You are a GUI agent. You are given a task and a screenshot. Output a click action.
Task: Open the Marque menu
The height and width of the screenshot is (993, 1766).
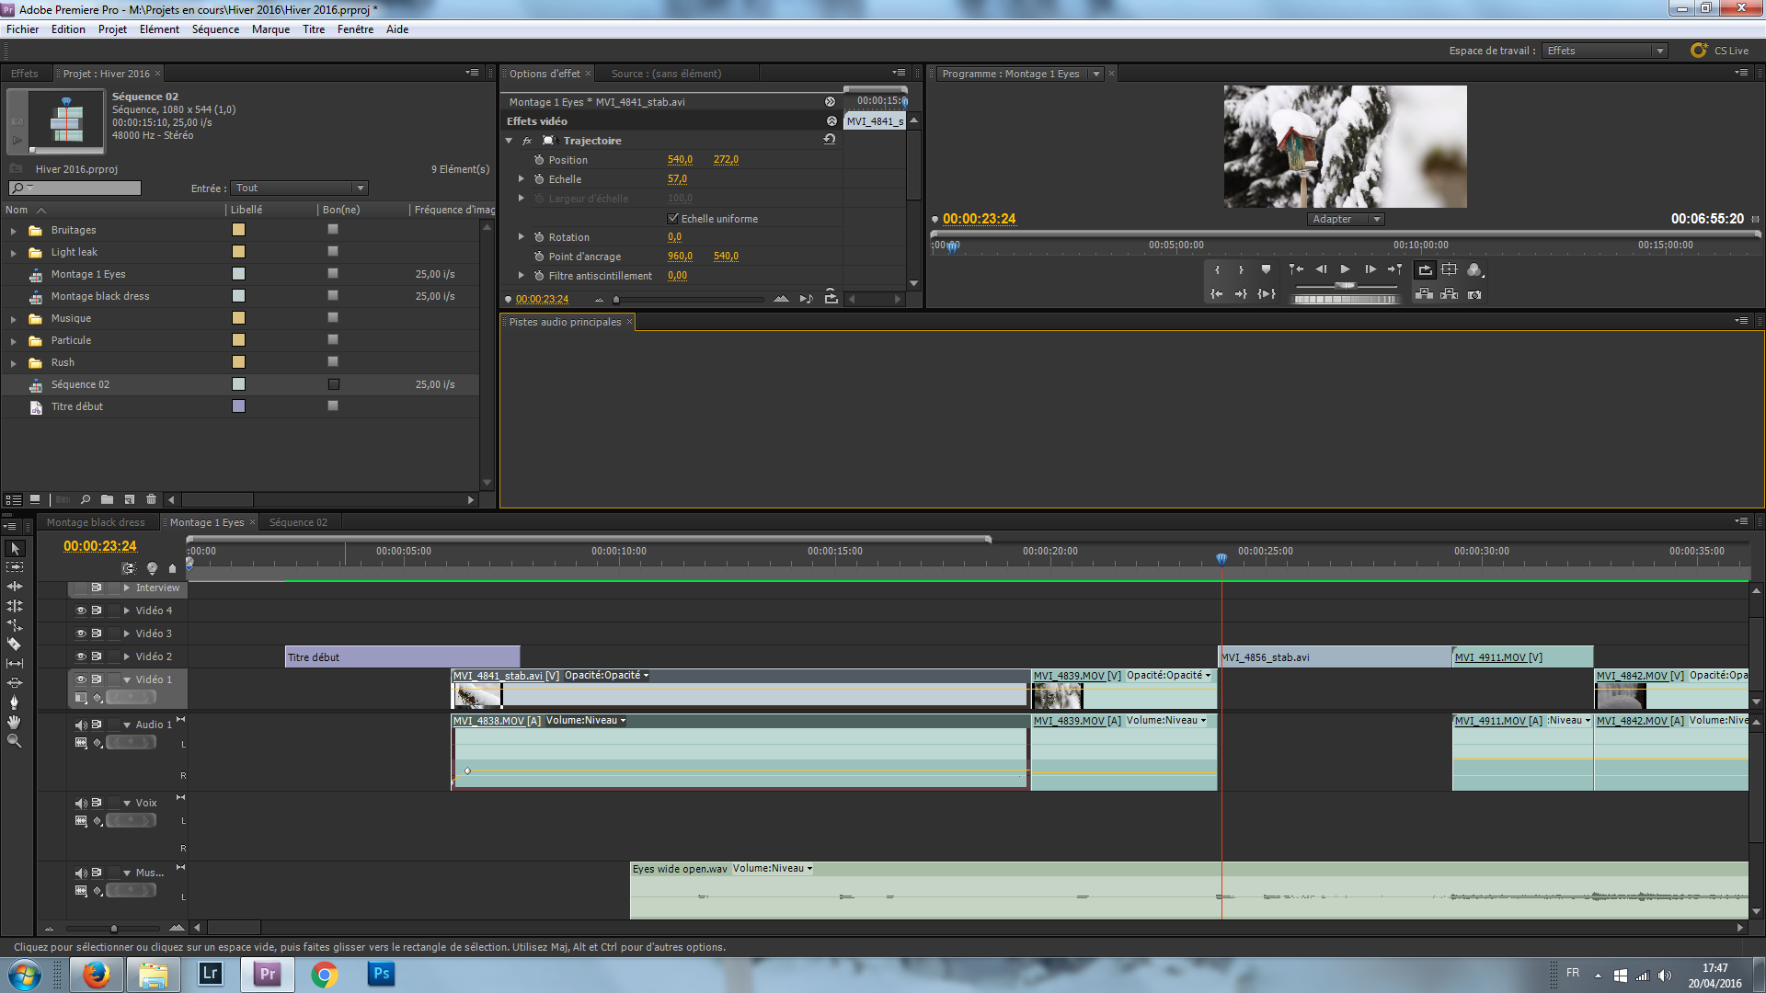pyautogui.click(x=271, y=29)
